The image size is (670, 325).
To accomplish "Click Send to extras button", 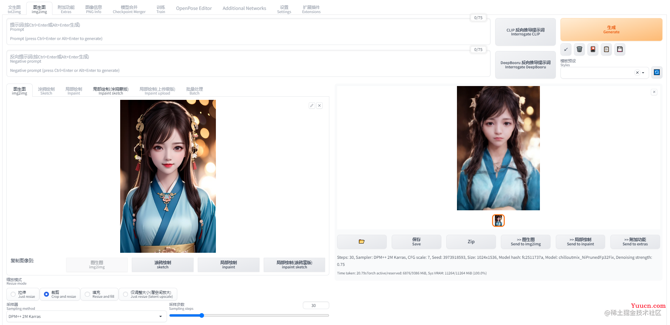I will (635, 242).
